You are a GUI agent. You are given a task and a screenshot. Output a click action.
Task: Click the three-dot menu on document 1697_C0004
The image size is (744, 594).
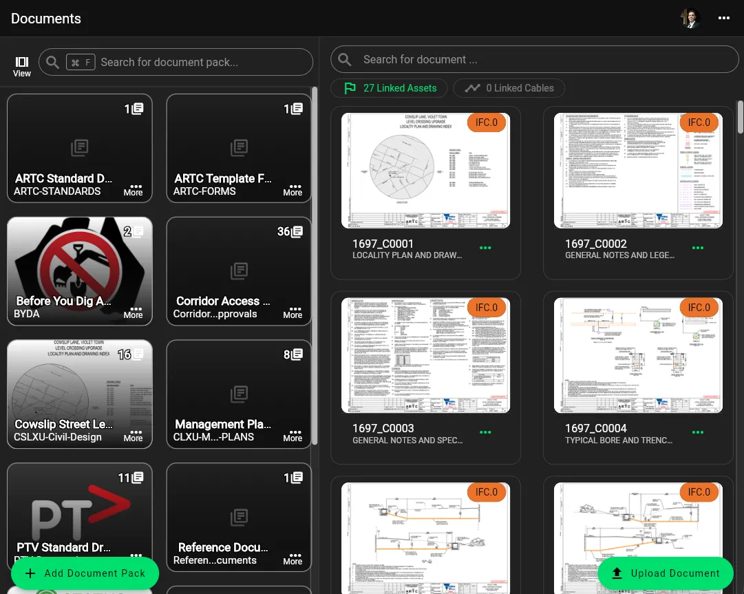[698, 432]
